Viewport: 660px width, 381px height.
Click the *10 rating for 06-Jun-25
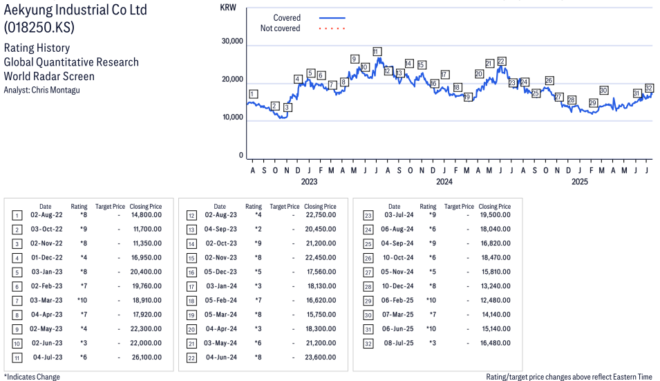click(x=431, y=329)
